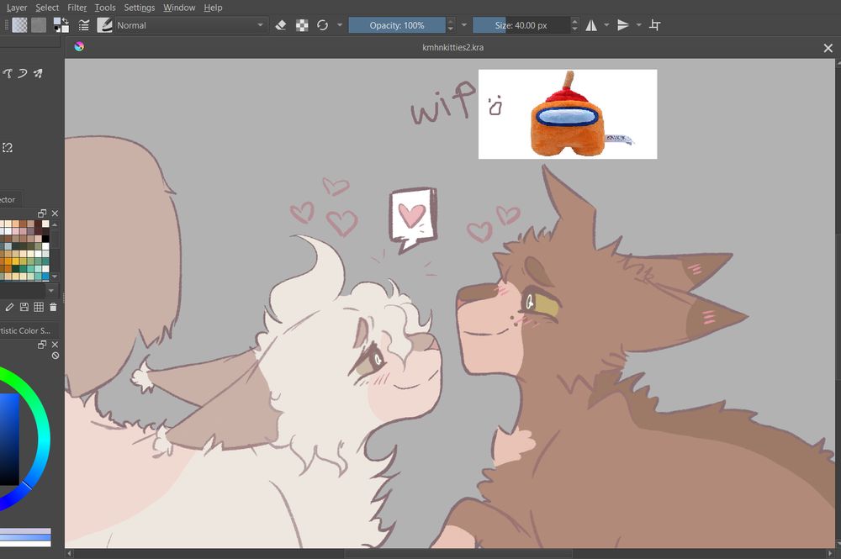Viewport: 841px width, 559px height.
Task: Enable eraser mode on the toolbar
Action: (x=281, y=25)
